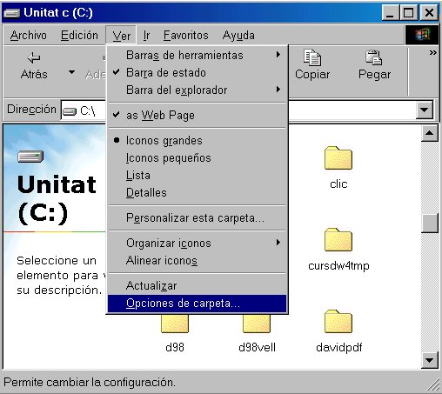Click the Pegar toolbar icon
442x394 pixels.
tap(374, 57)
